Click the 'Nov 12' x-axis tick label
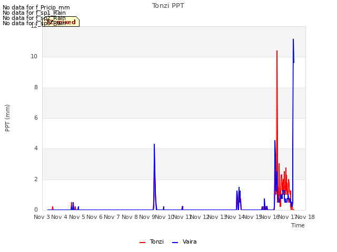This screenshot has width=337, height=252. point(200,217)
